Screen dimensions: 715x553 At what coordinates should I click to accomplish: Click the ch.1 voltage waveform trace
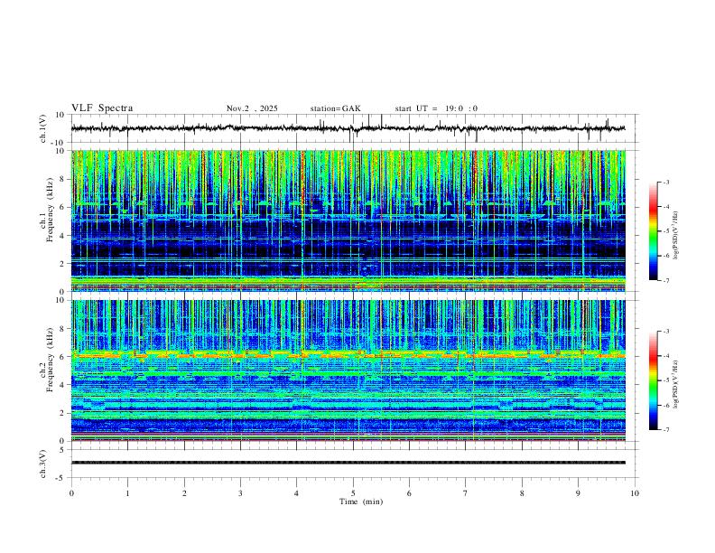pyautogui.click(x=348, y=128)
